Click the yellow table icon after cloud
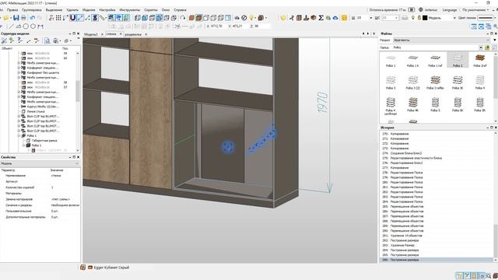Image resolution: width=498 pixels, height=280 pixels. point(344,18)
